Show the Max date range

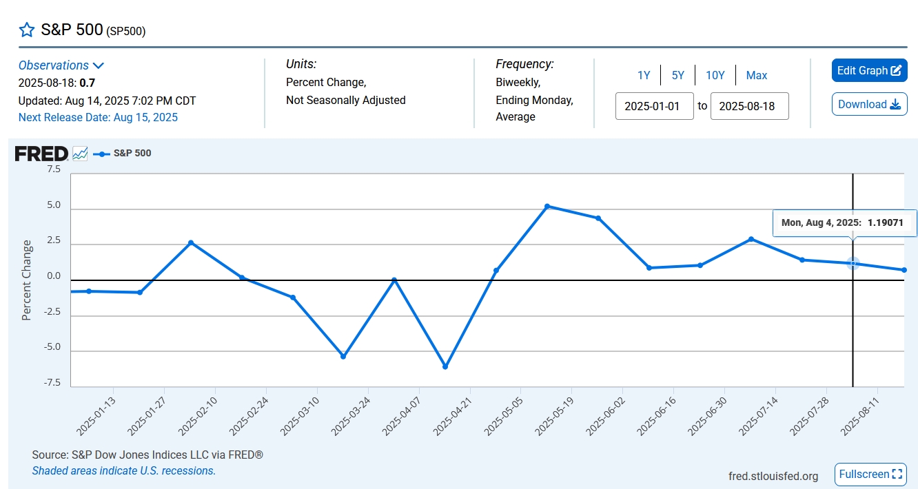757,76
